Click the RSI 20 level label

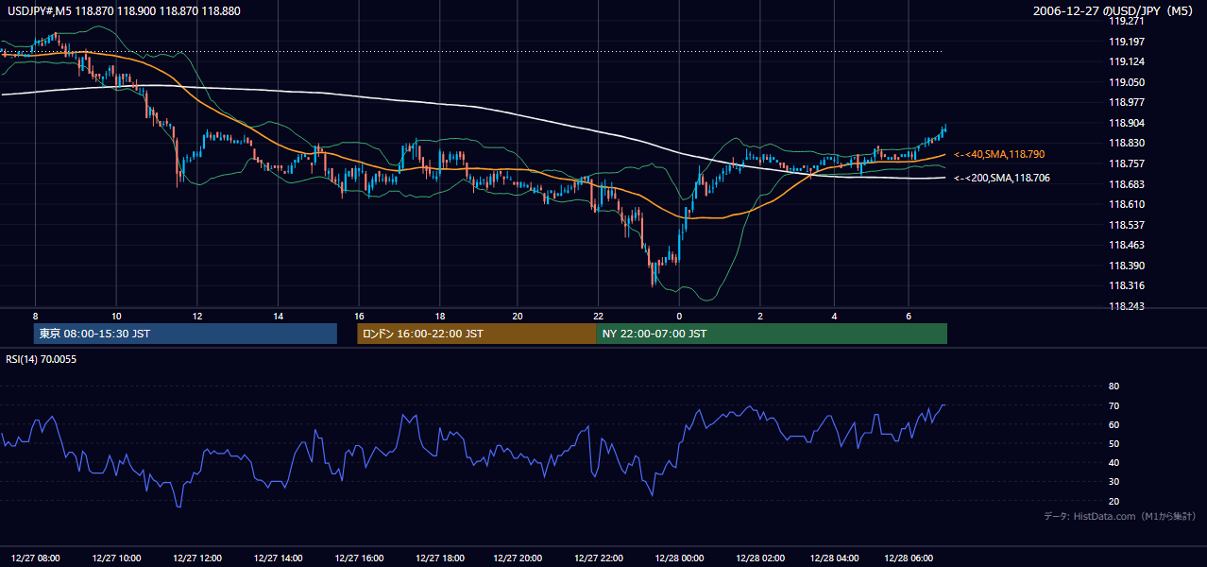(1113, 501)
